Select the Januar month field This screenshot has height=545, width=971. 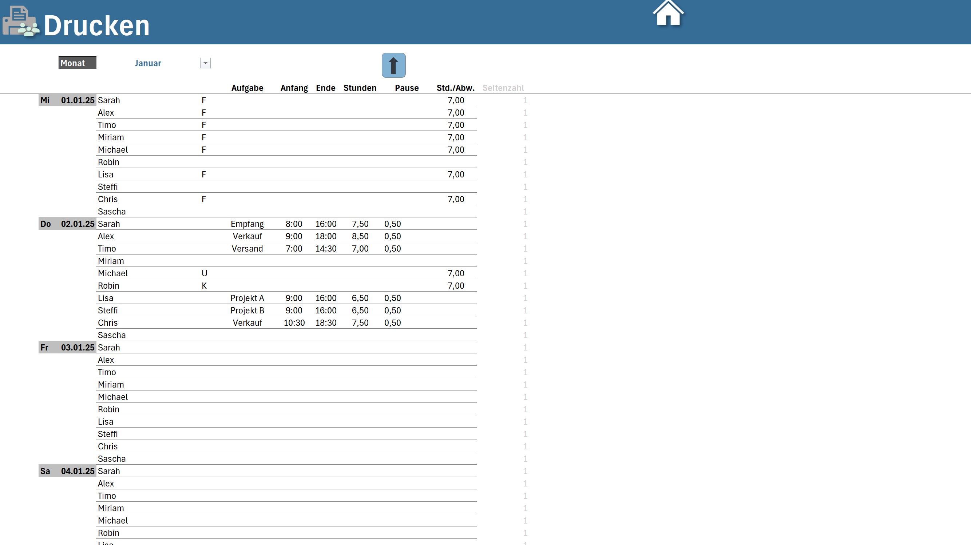point(148,63)
